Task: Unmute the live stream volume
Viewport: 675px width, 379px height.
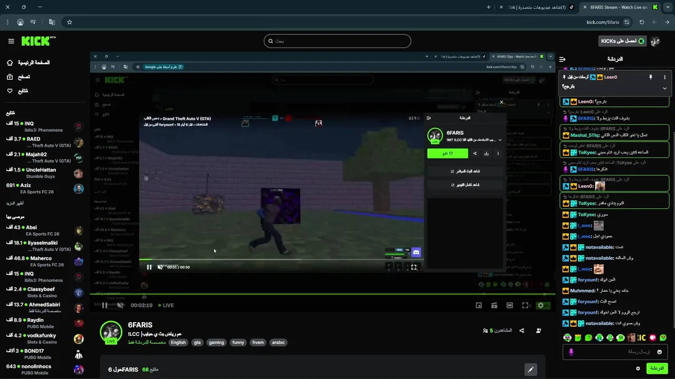Action: 120,305
